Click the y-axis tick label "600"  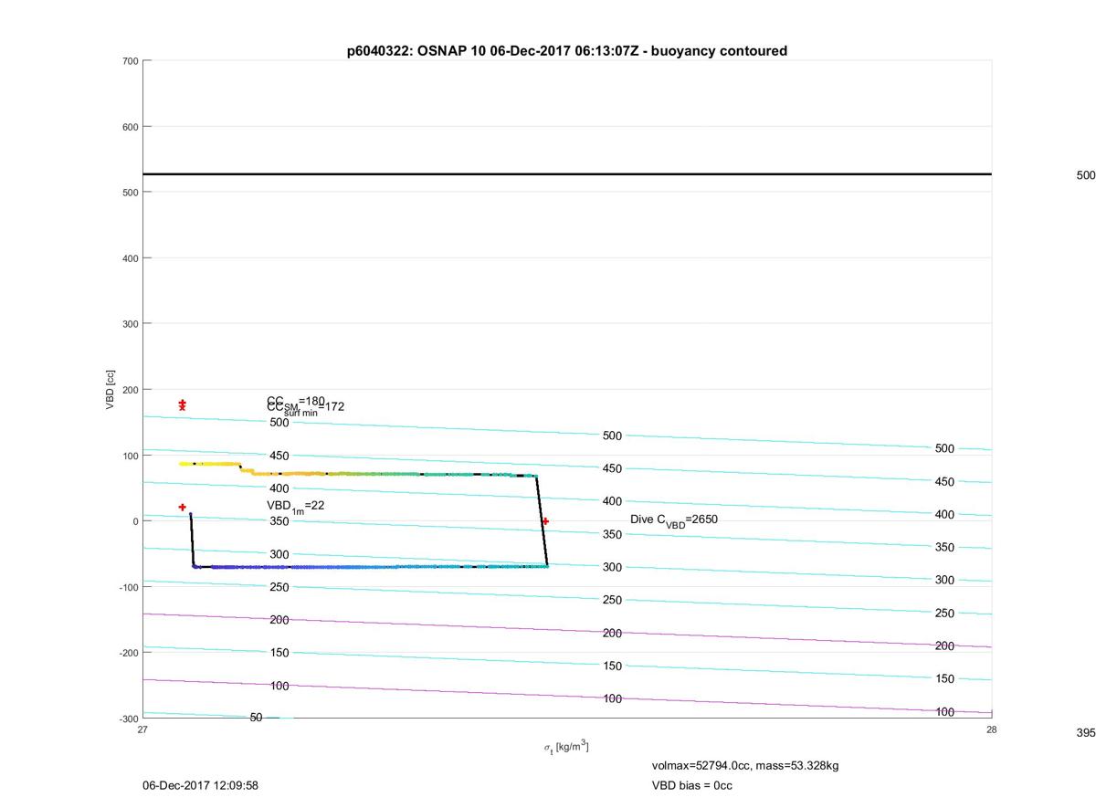point(129,127)
